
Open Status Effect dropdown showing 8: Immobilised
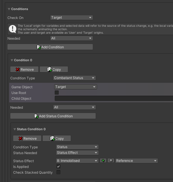[77, 161]
